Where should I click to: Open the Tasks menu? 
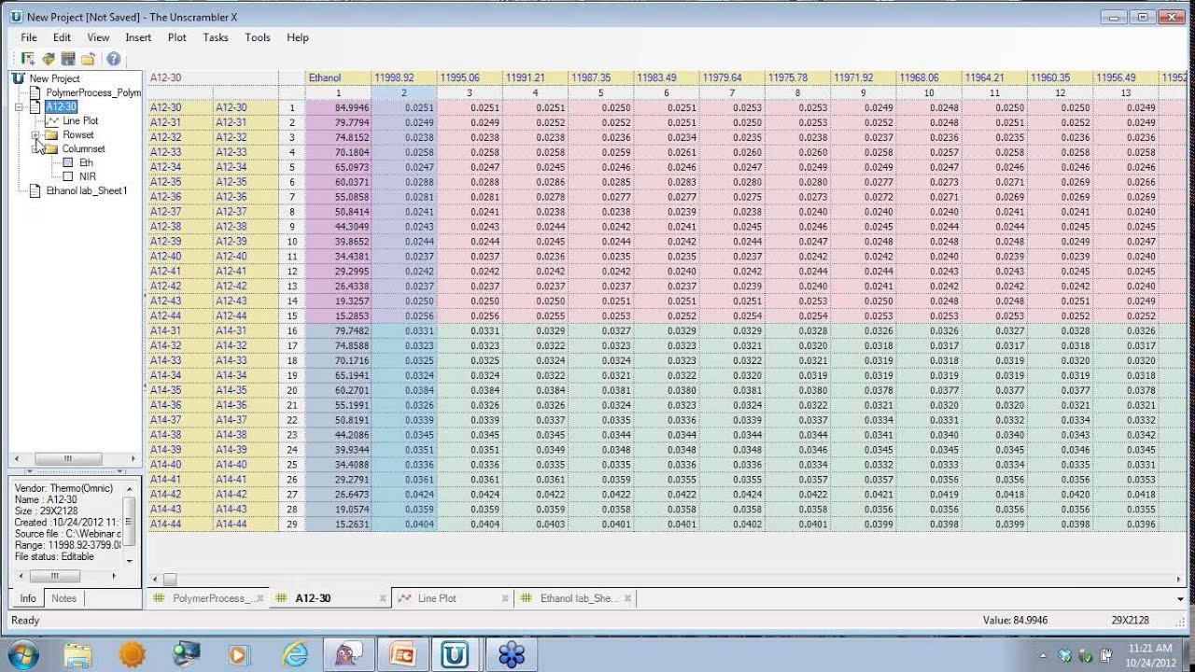(216, 37)
